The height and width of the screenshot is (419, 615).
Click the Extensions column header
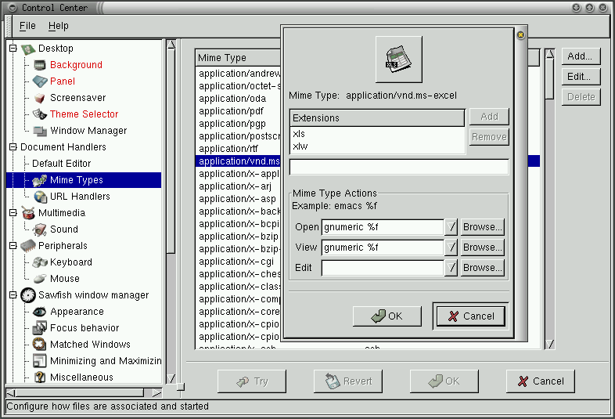pyautogui.click(x=377, y=117)
